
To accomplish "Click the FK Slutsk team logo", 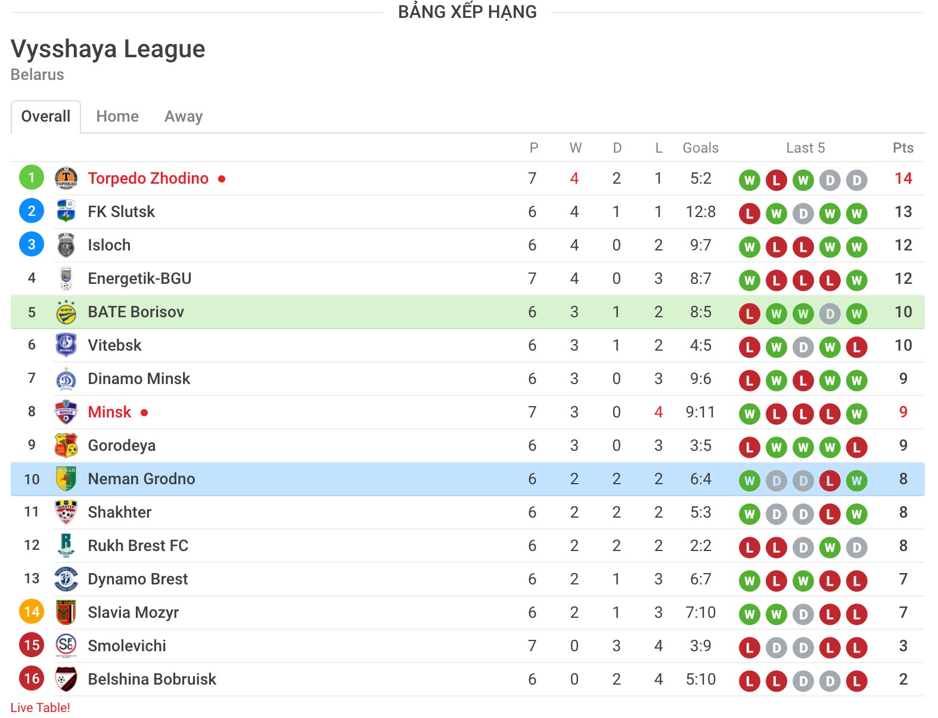I will pyautogui.click(x=66, y=211).
